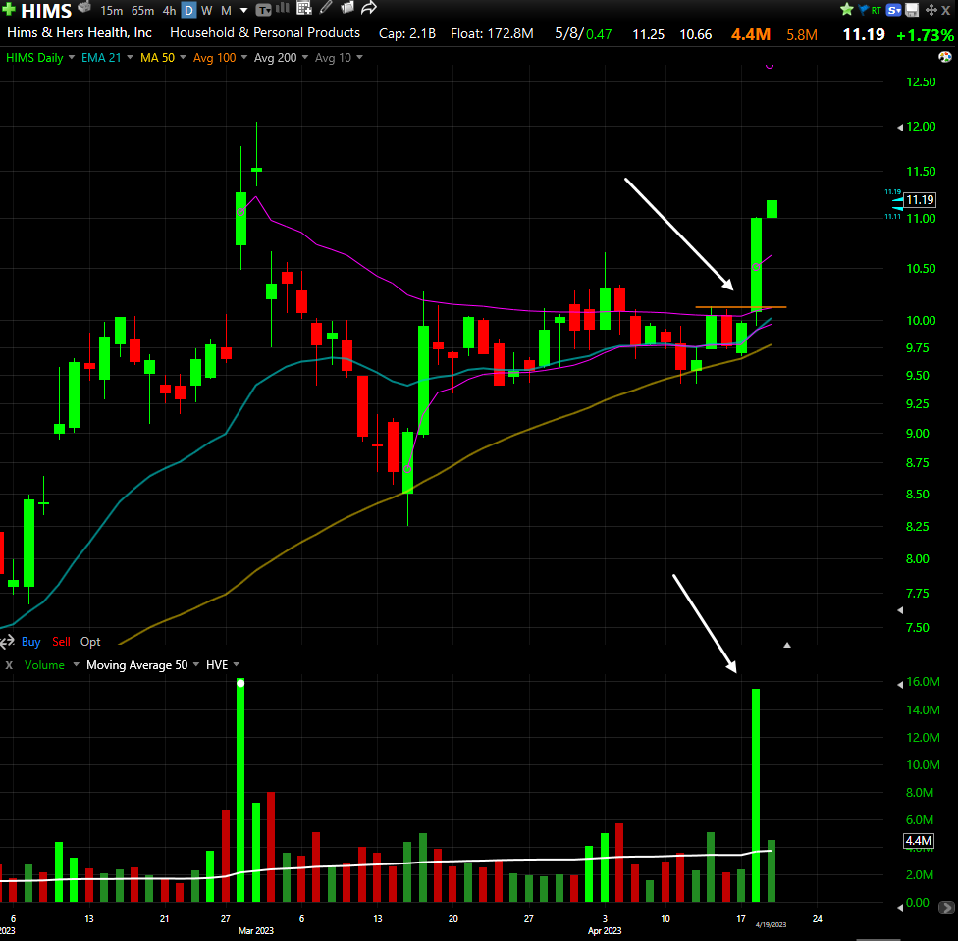This screenshot has width=958, height=941.
Task: Click the 5/8 earnings date text
Action: [x=569, y=33]
